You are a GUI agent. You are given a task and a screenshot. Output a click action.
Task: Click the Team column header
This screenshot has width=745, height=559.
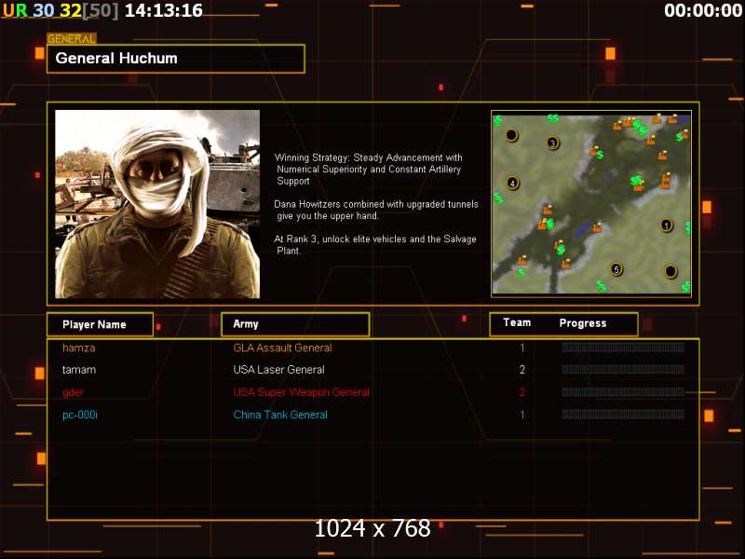coord(517,322)
